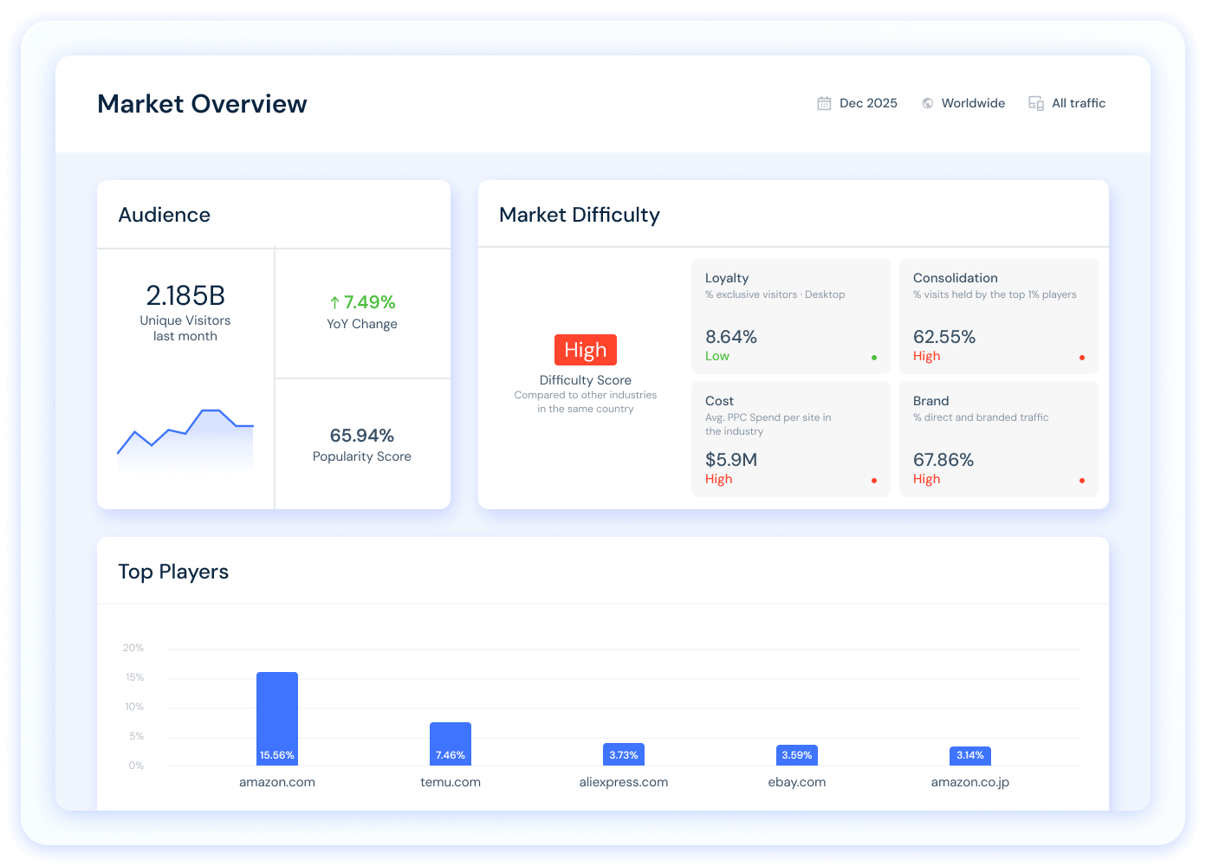Click the globe icon next to Worldwide
The width and height of the screenshot is (1206, 866).
tap(928, 102)
